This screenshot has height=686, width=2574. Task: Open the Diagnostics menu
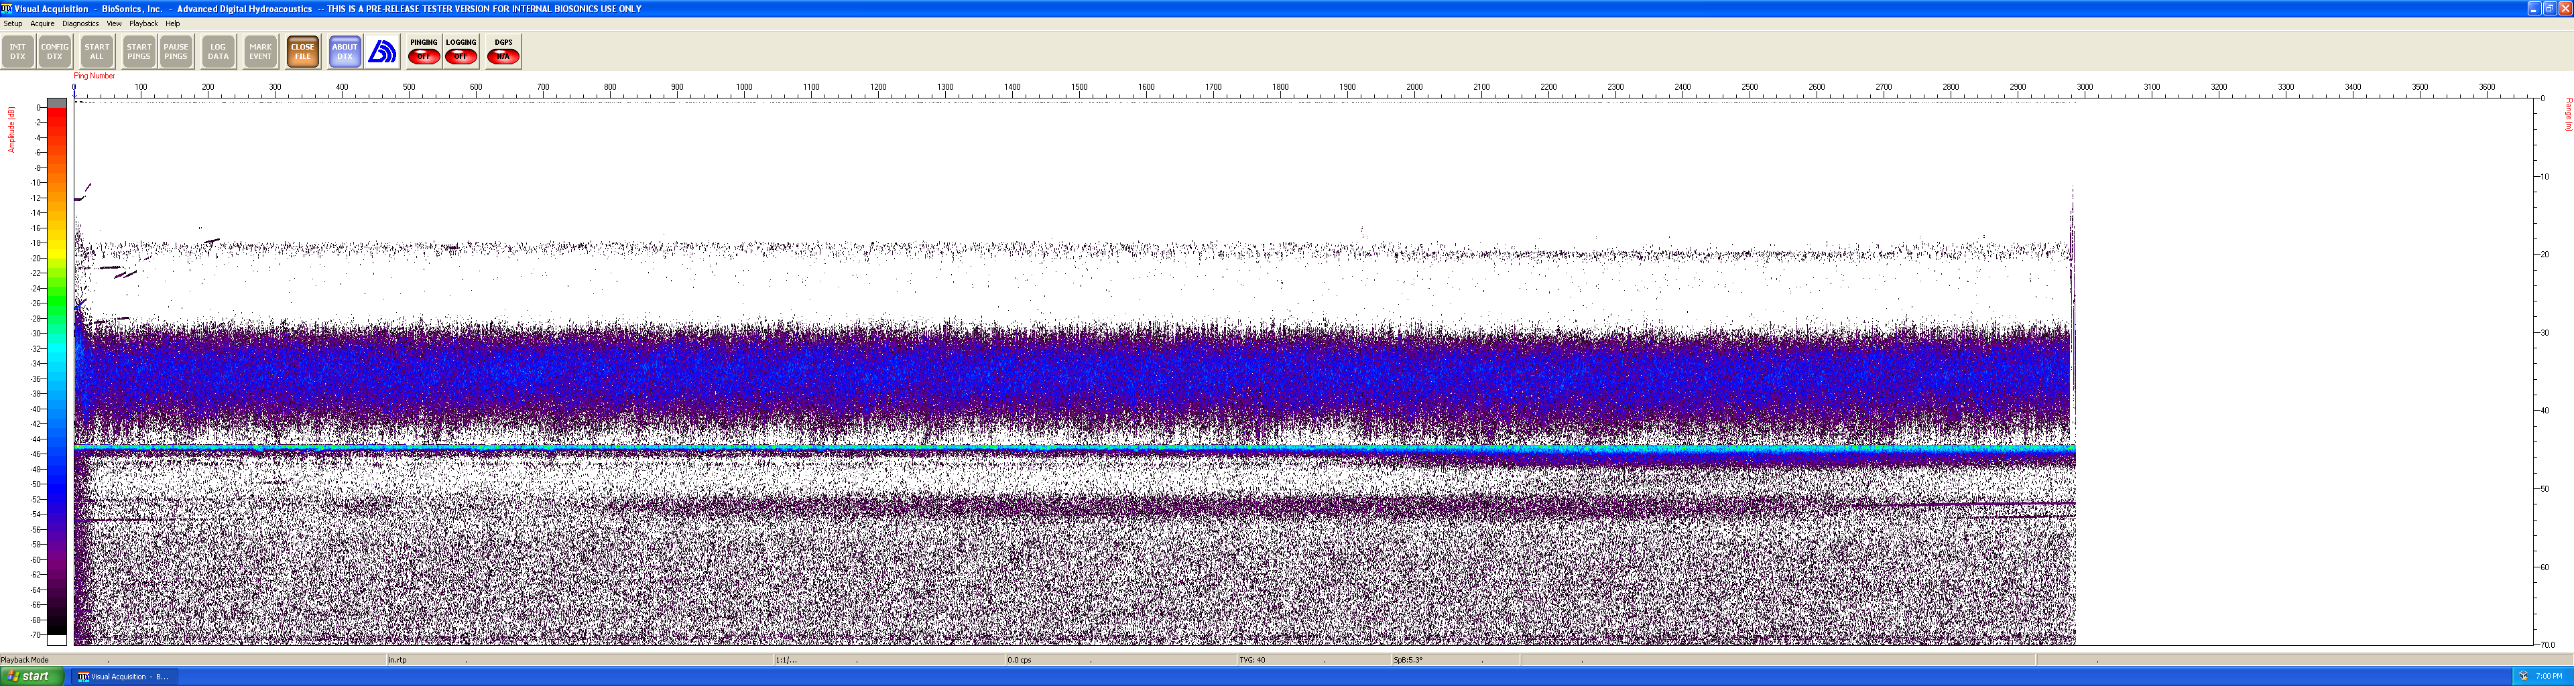(80, 24)
